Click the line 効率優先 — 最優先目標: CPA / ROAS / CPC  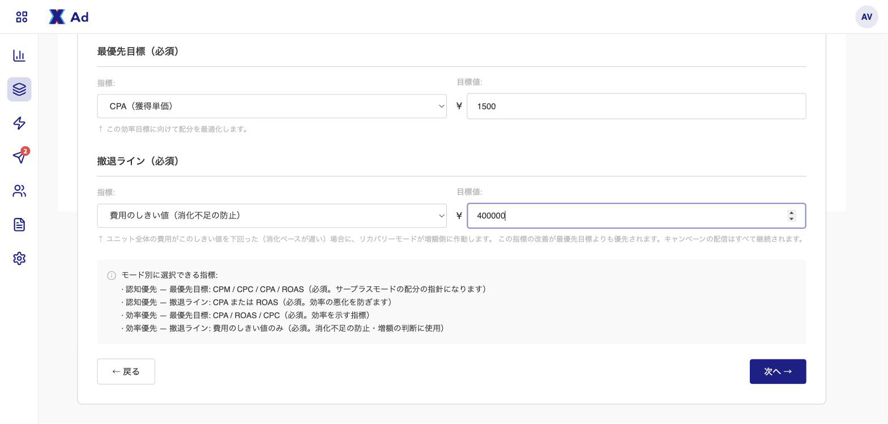coord(247,315)
